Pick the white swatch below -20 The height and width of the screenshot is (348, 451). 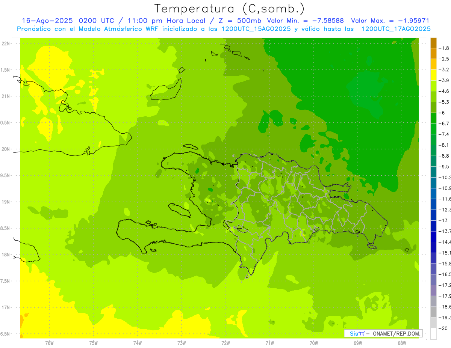(433, 333)
